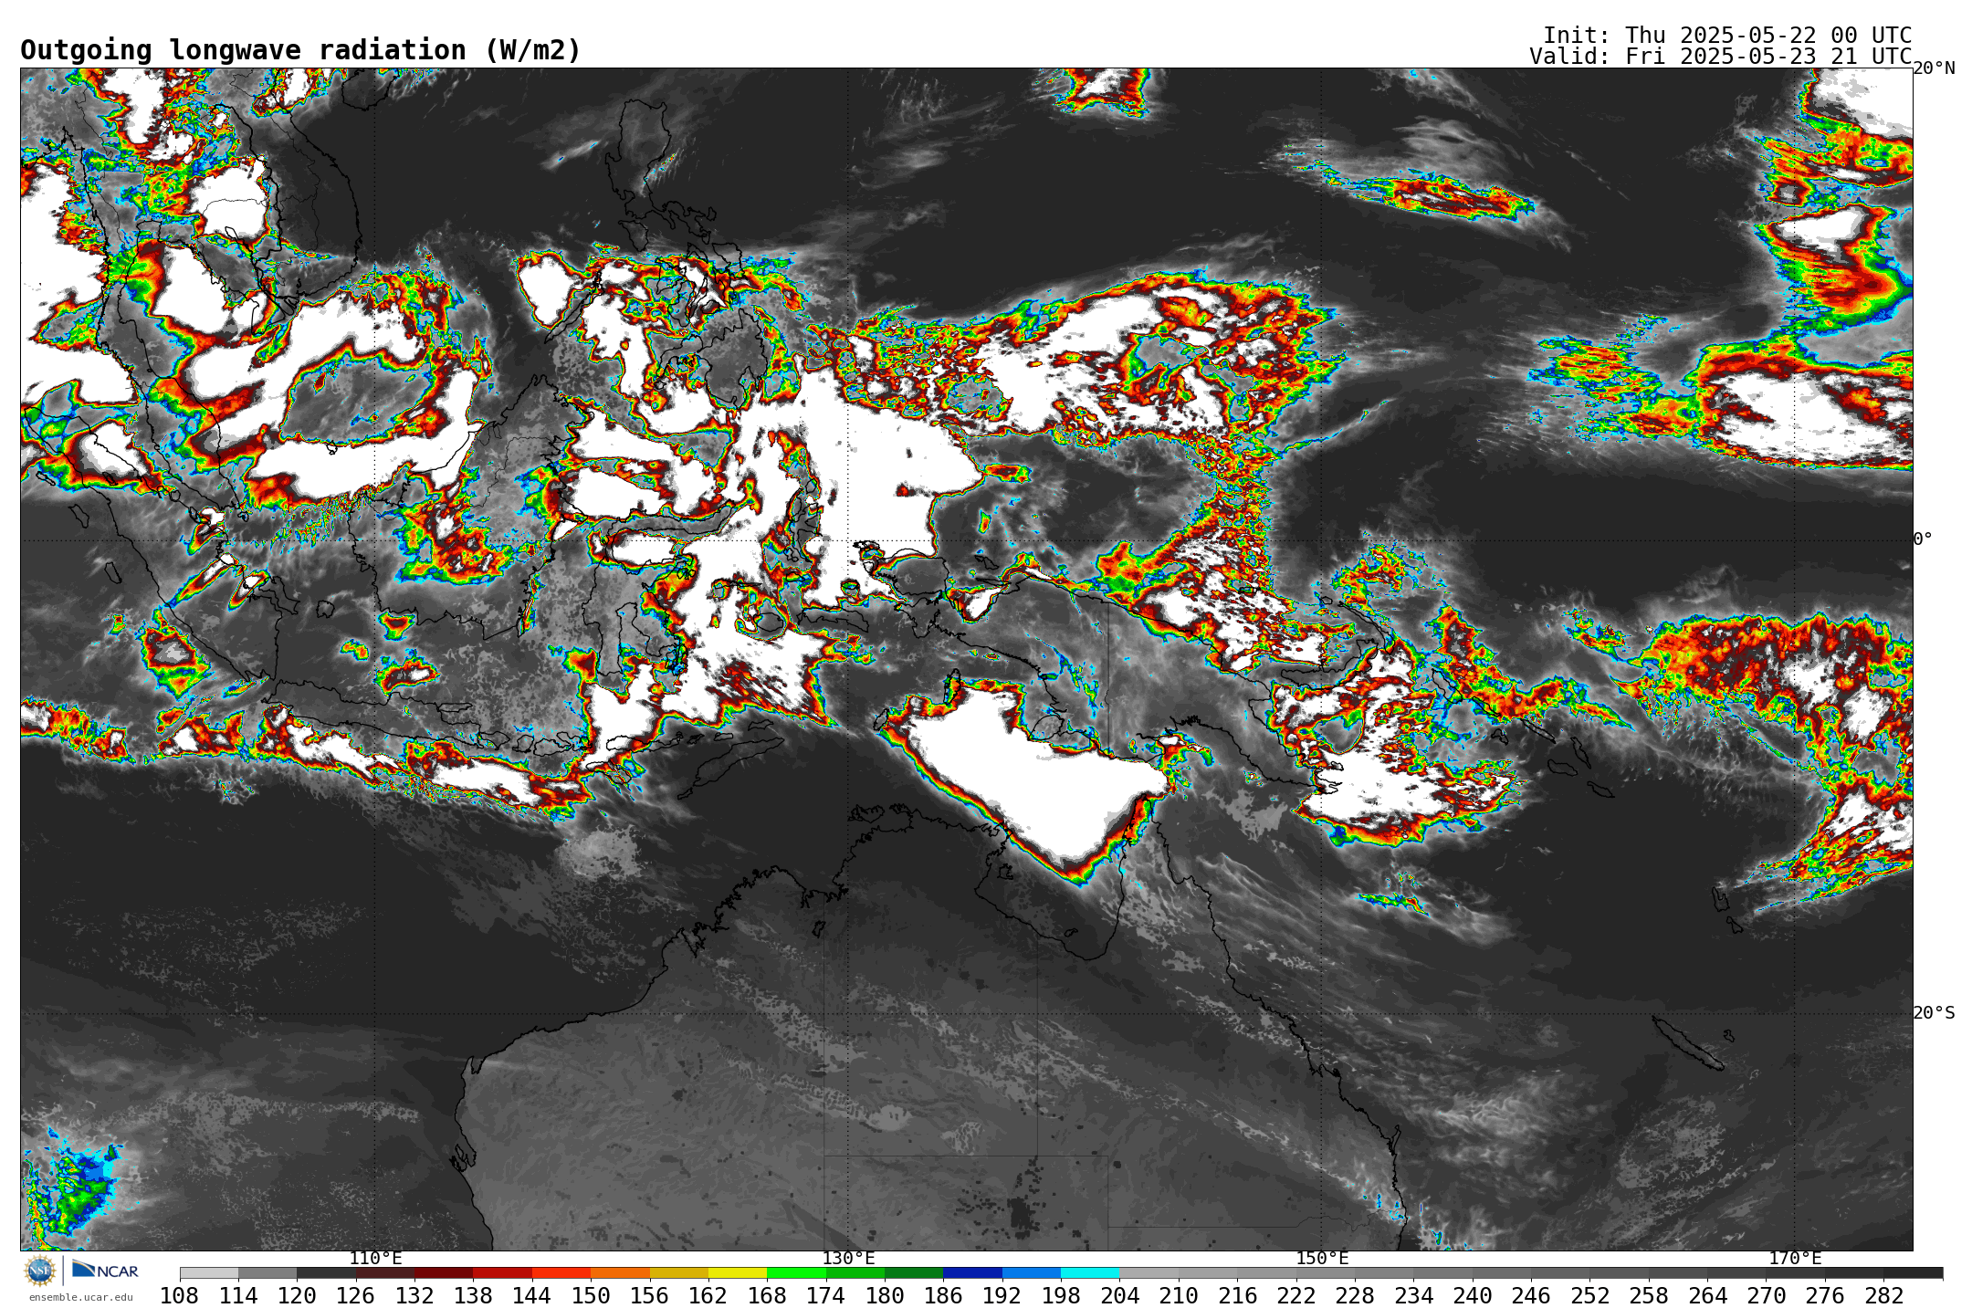Click the 20°S latitude label
This screenshot has height=1308, width=1972.
[1934, 1013]
